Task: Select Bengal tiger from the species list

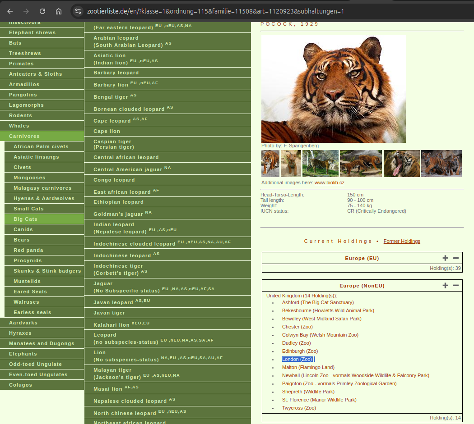Action: (112, 96)
